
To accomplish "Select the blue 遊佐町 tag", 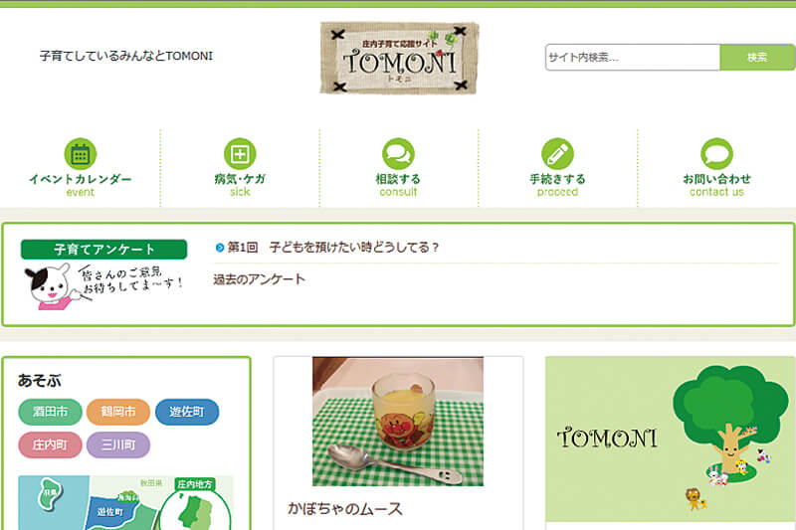I will [187, 412].
